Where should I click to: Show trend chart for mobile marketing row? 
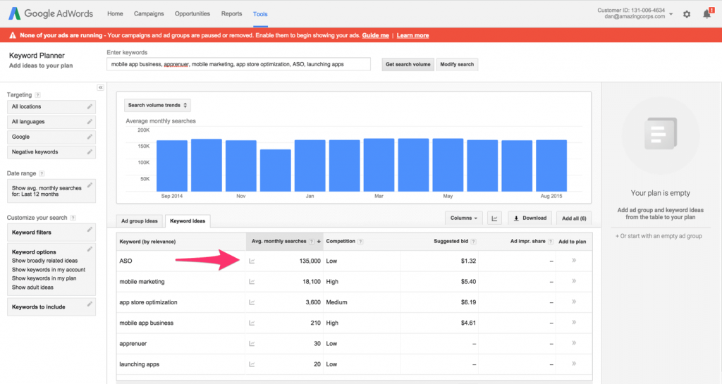(x=252, y=281)
